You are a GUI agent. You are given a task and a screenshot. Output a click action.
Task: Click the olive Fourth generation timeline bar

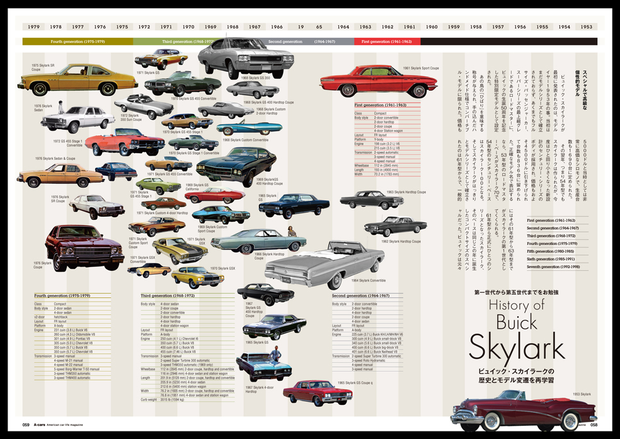point(78,42)
